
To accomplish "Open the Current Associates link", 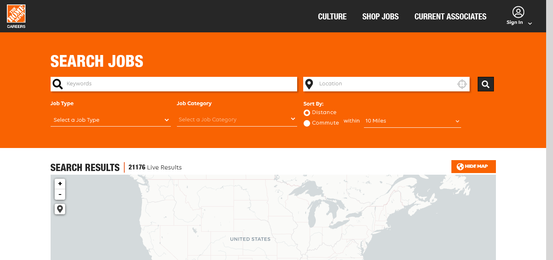I will tap(450, 17).
